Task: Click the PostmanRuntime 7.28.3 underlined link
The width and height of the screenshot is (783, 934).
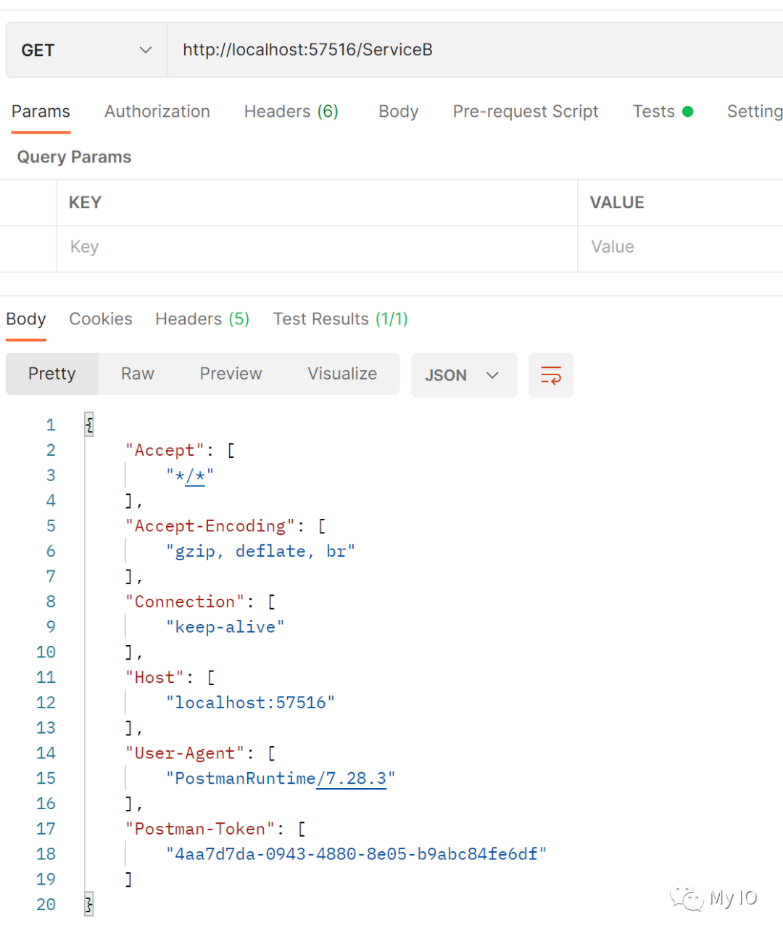Action: tap(352, 779)
